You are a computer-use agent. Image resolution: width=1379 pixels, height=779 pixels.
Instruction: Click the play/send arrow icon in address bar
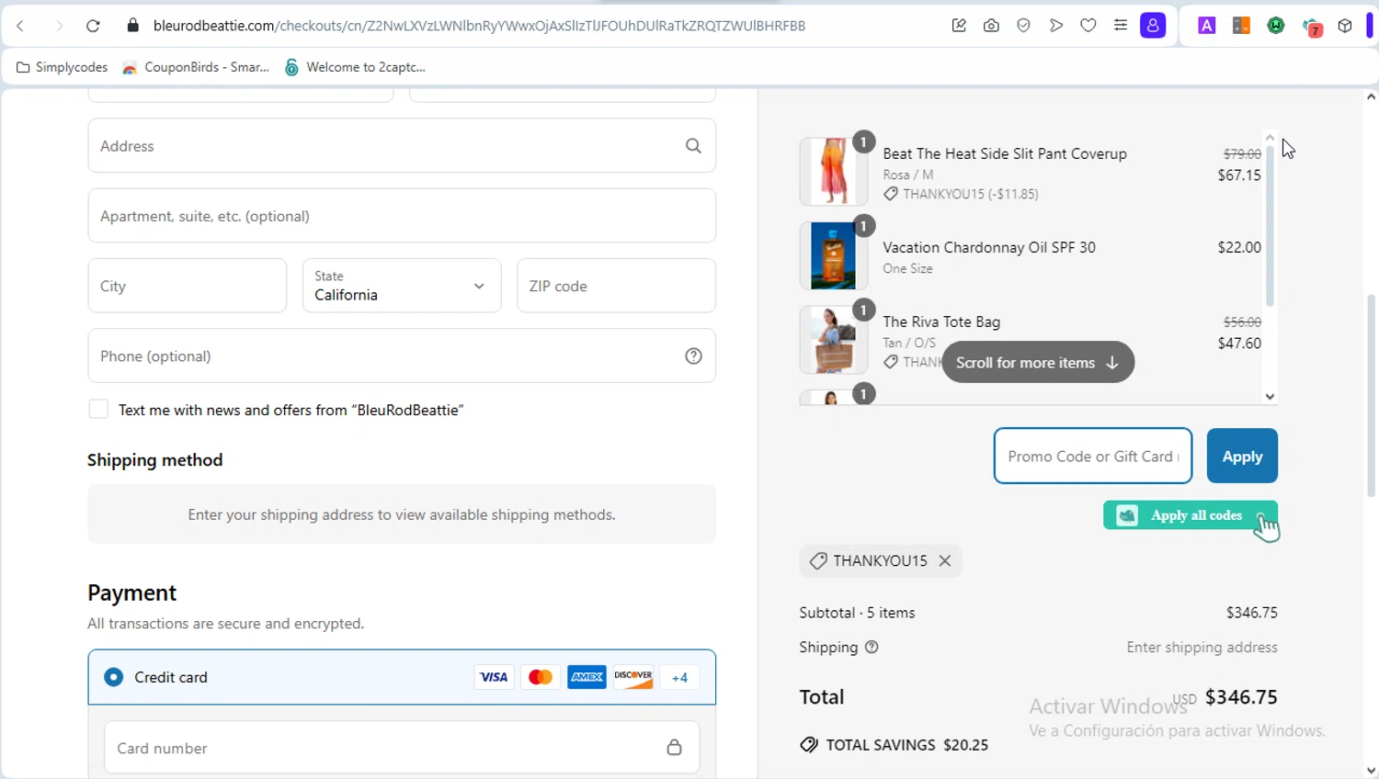tap(1056, 26)
